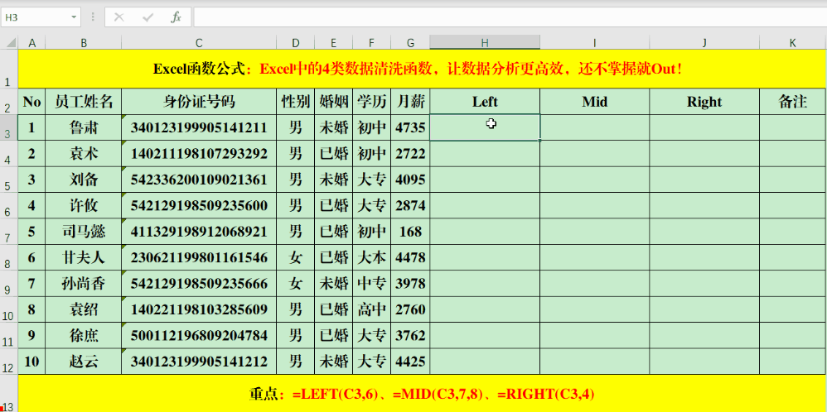Click the 月薪 header cell
Viewport: 827px width, 412px height.
[x=410, y=102]
